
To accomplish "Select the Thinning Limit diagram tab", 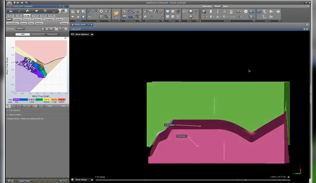I will [52, 34].
